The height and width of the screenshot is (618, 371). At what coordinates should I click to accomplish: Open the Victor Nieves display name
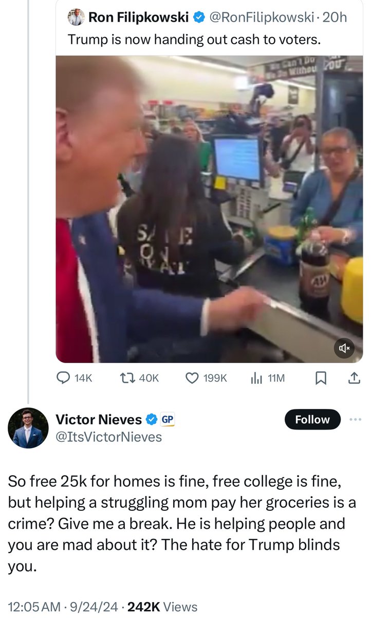[x=99, y=420]
